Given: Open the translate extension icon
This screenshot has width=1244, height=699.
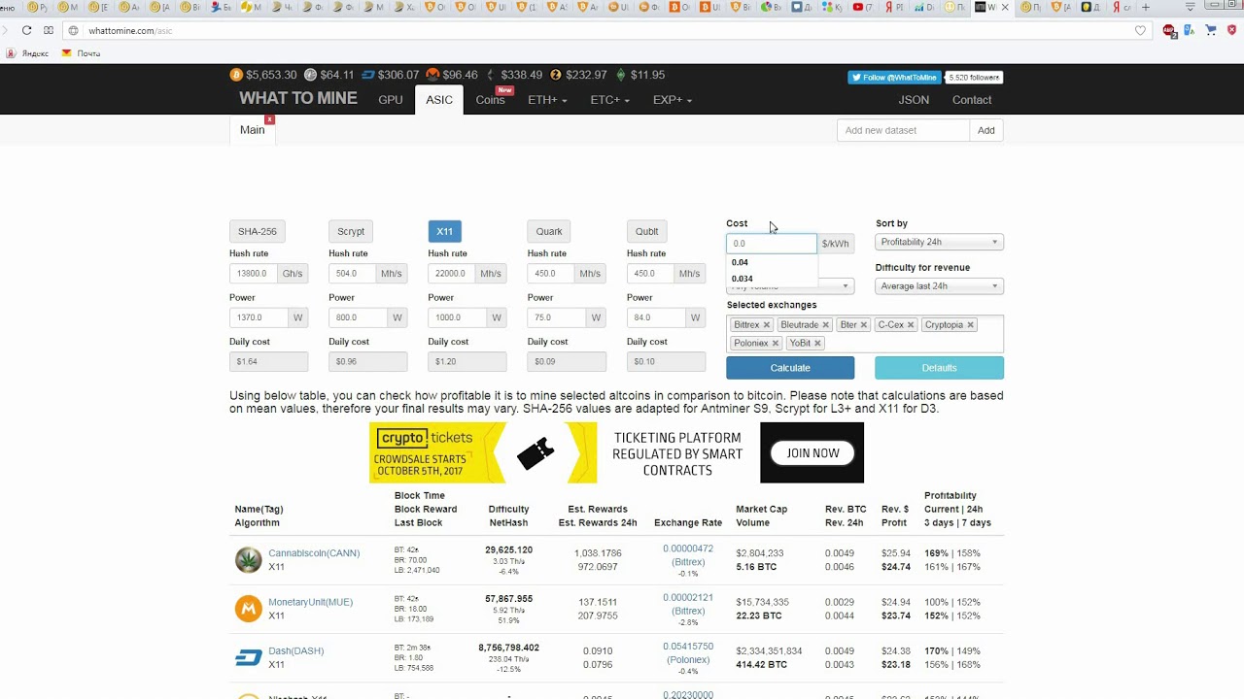Looking at the screenshot, I should (x=1190, y=30).
